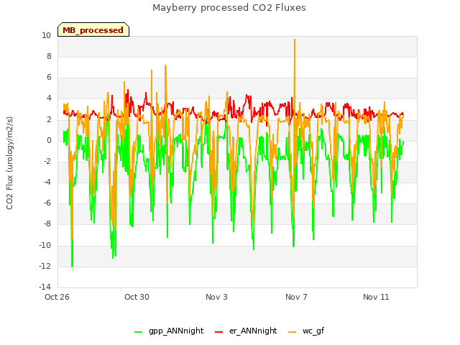Viewport: 460px width, 345px height.
Task: Click the y-axis value -14
Action: [x=45, y=287]
